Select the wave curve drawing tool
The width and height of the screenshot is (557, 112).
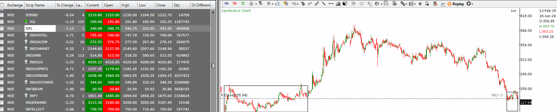[x=310, y=4]
